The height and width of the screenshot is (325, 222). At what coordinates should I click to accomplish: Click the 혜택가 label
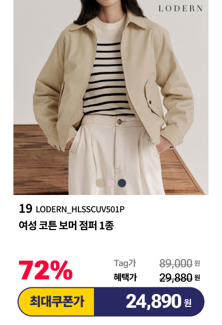pos(125,278)
